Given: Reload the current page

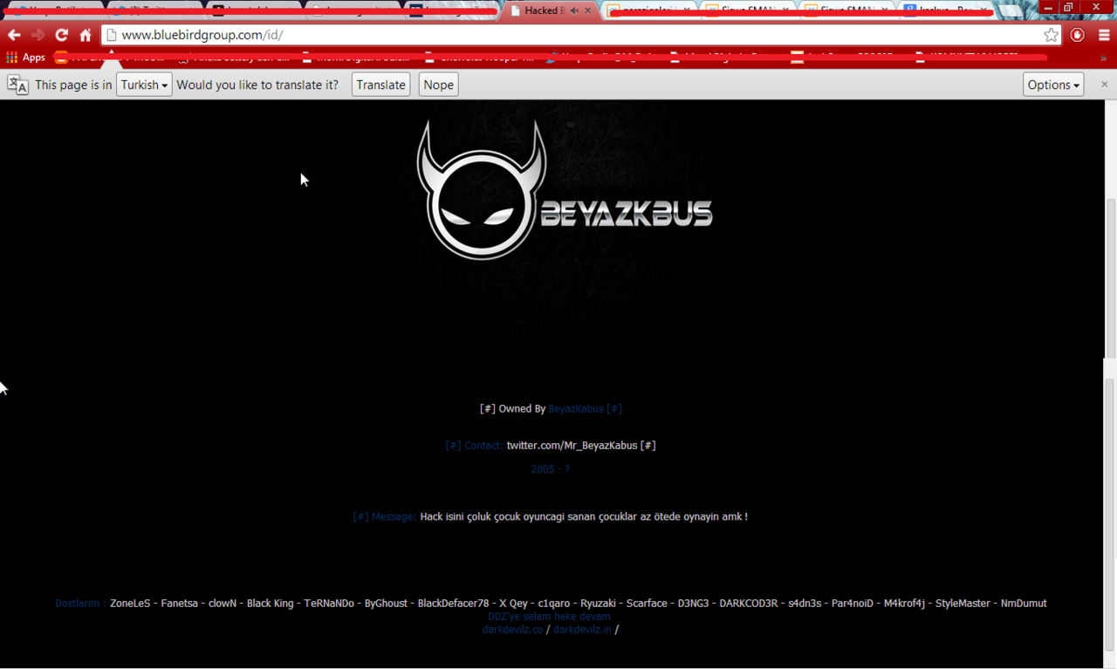Looking at the screenshot, I should pyautogui.click(x=61, y=35).
